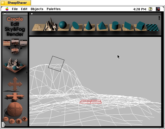
Task: Switch to the Sky&Fog palette
Action: pyautogui.click(x=15, y=29)
